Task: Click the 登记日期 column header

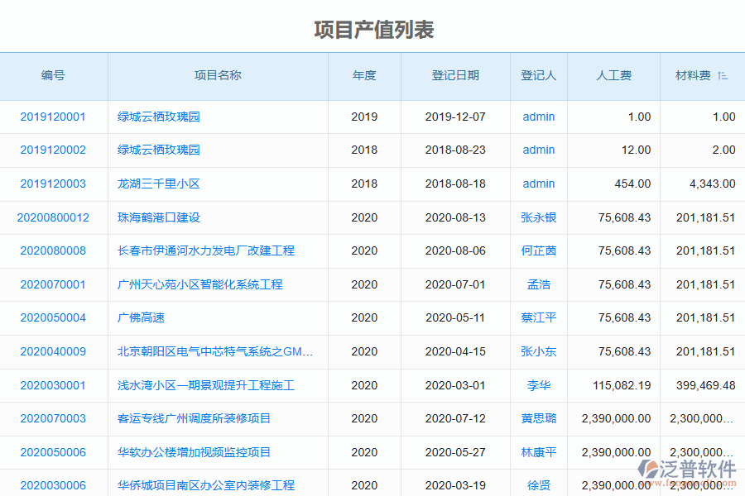Action: tap(454, 75)
